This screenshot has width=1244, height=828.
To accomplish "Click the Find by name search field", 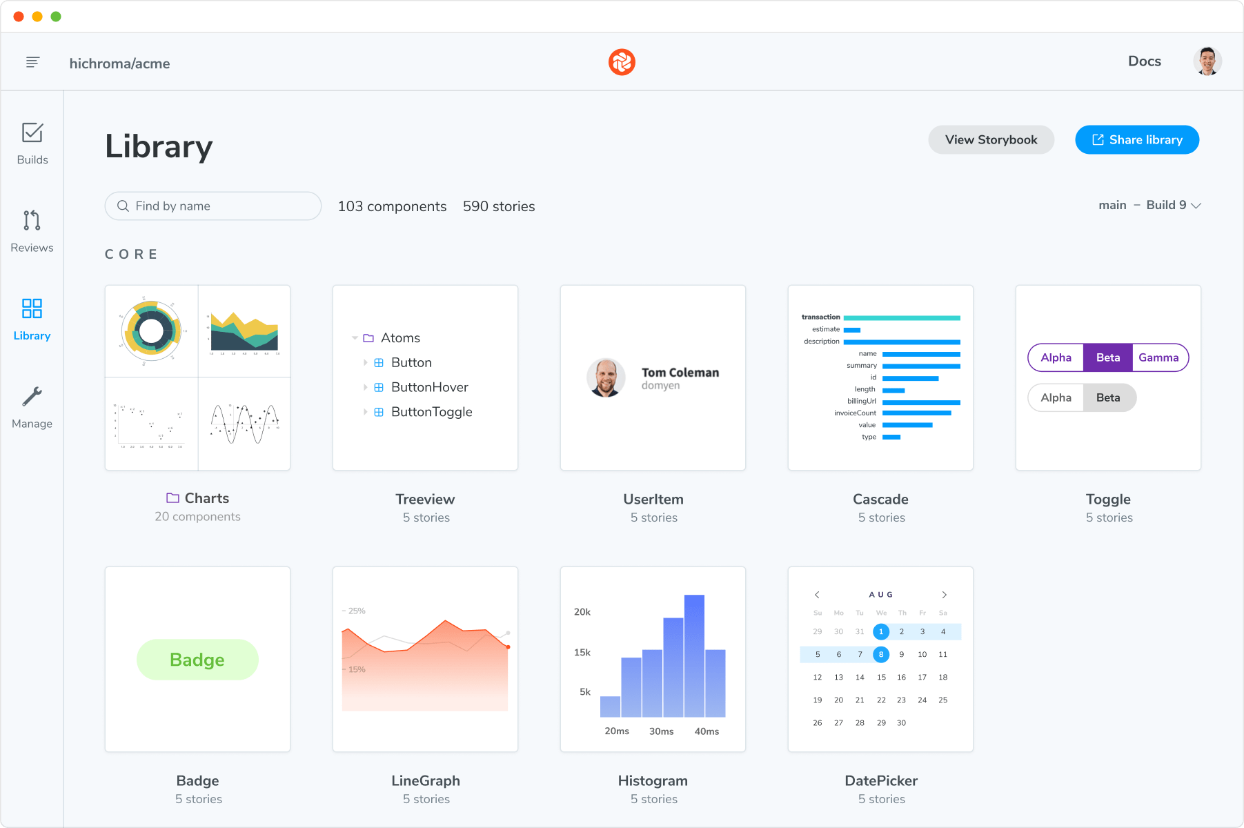I will point(213,206).
